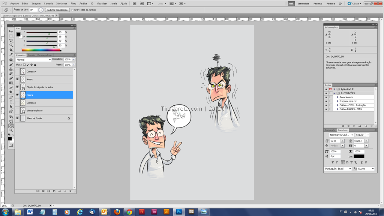This screenshot has width=384, height=216.
Task: Select the Zoom tool in toolbox
Action: click(11, 130)
